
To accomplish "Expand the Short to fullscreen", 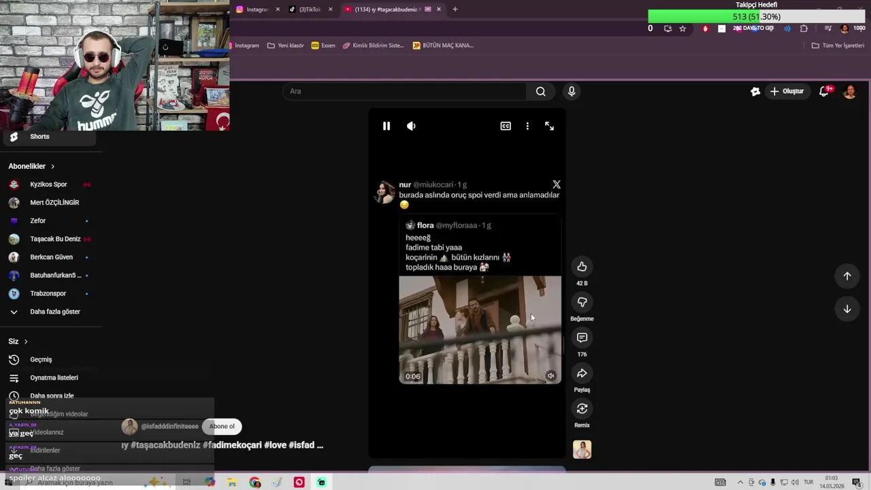I will point(549,126).
